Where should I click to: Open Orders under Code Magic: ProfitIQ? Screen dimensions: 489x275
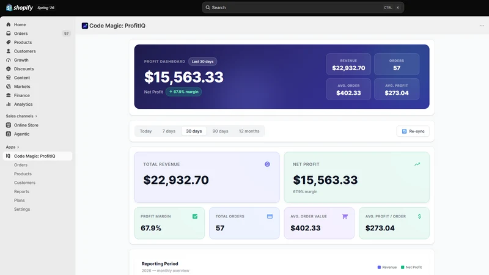(21, 165)
